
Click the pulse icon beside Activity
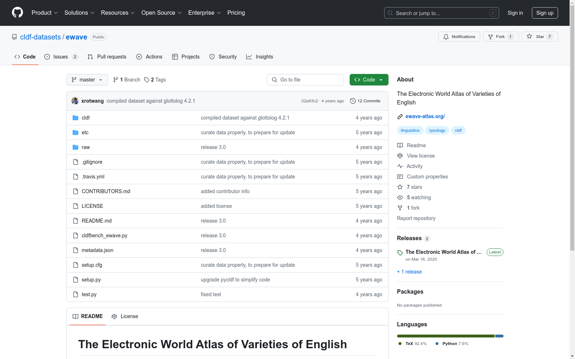click(400, 166)
